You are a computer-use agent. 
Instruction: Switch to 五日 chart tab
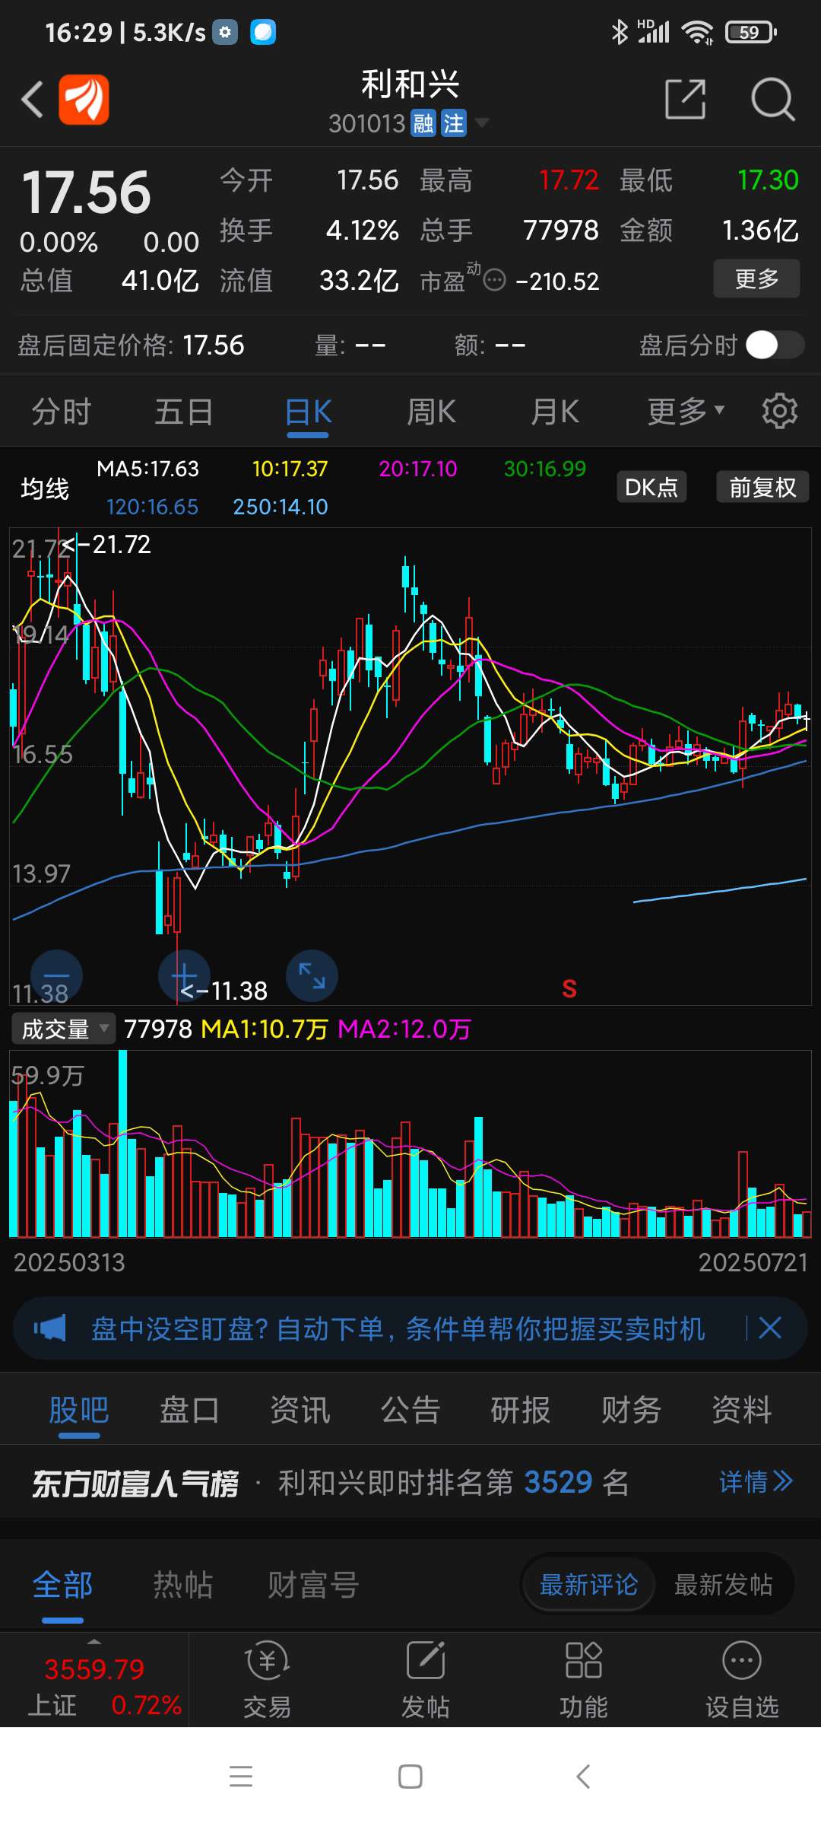[x=184, y=412]
